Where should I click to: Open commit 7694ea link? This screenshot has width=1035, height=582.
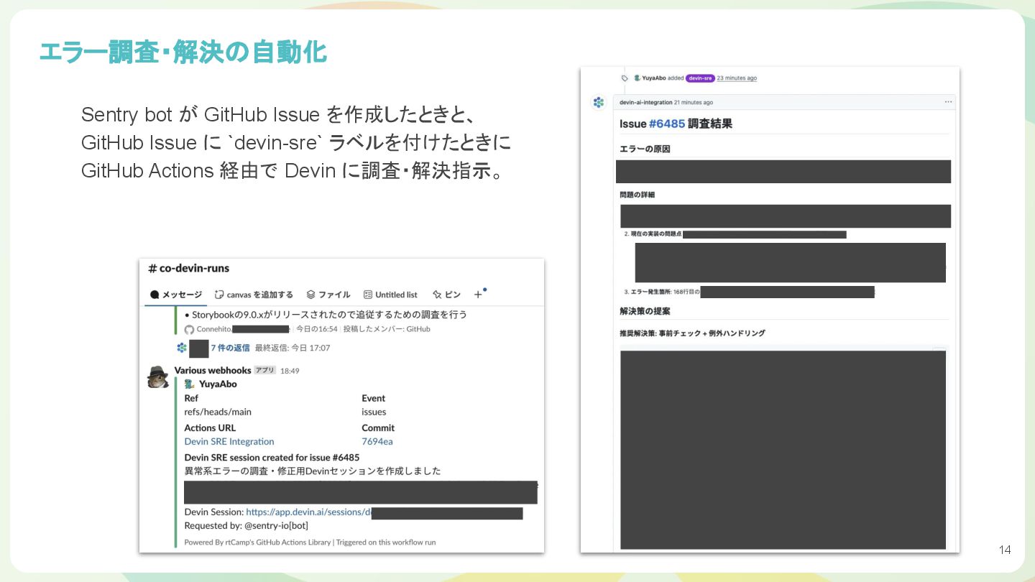coord(377,441)
